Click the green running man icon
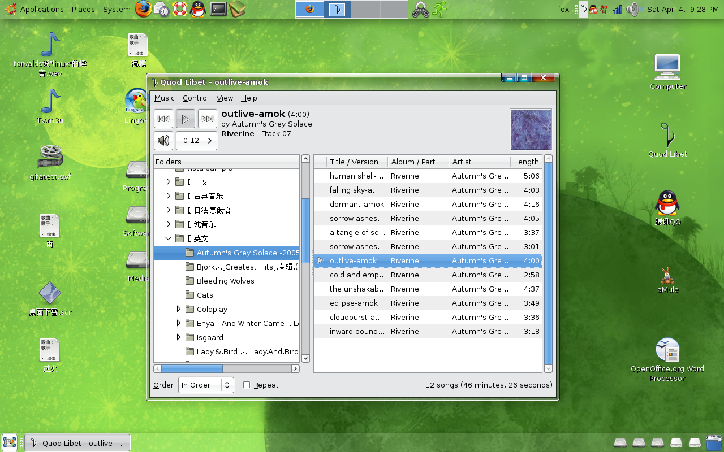Viewport: 724px width, 452px height. [x=439, y=9]
